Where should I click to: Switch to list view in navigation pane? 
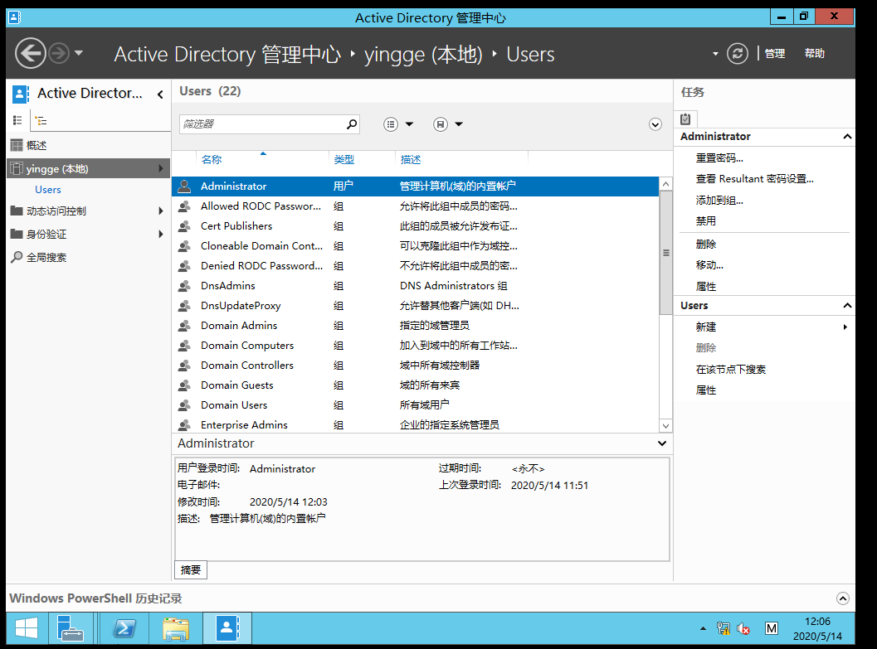pos(17,120)
